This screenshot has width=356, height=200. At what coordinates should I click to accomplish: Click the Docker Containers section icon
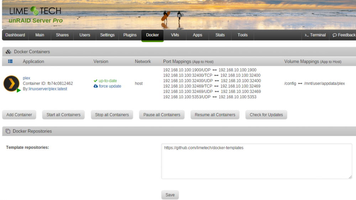[9, 52]
